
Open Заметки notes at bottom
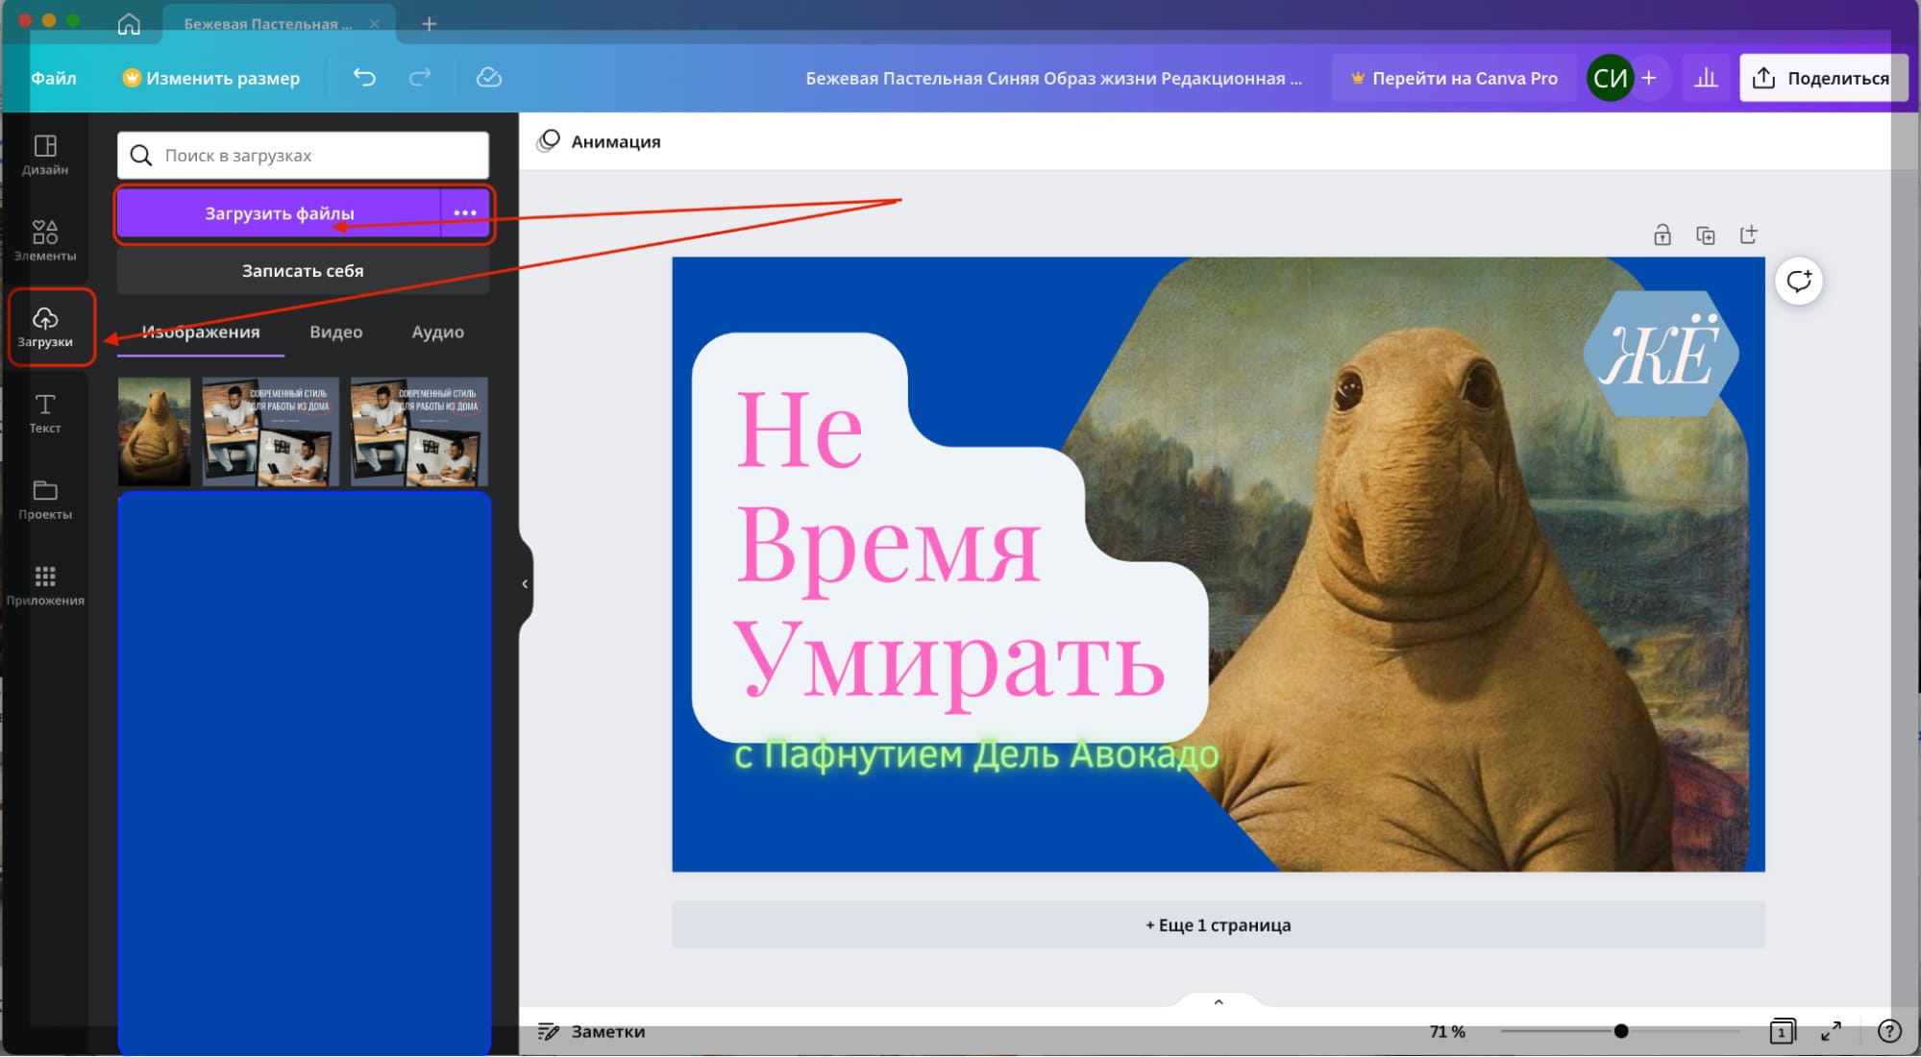click(x=591, y=1031)
